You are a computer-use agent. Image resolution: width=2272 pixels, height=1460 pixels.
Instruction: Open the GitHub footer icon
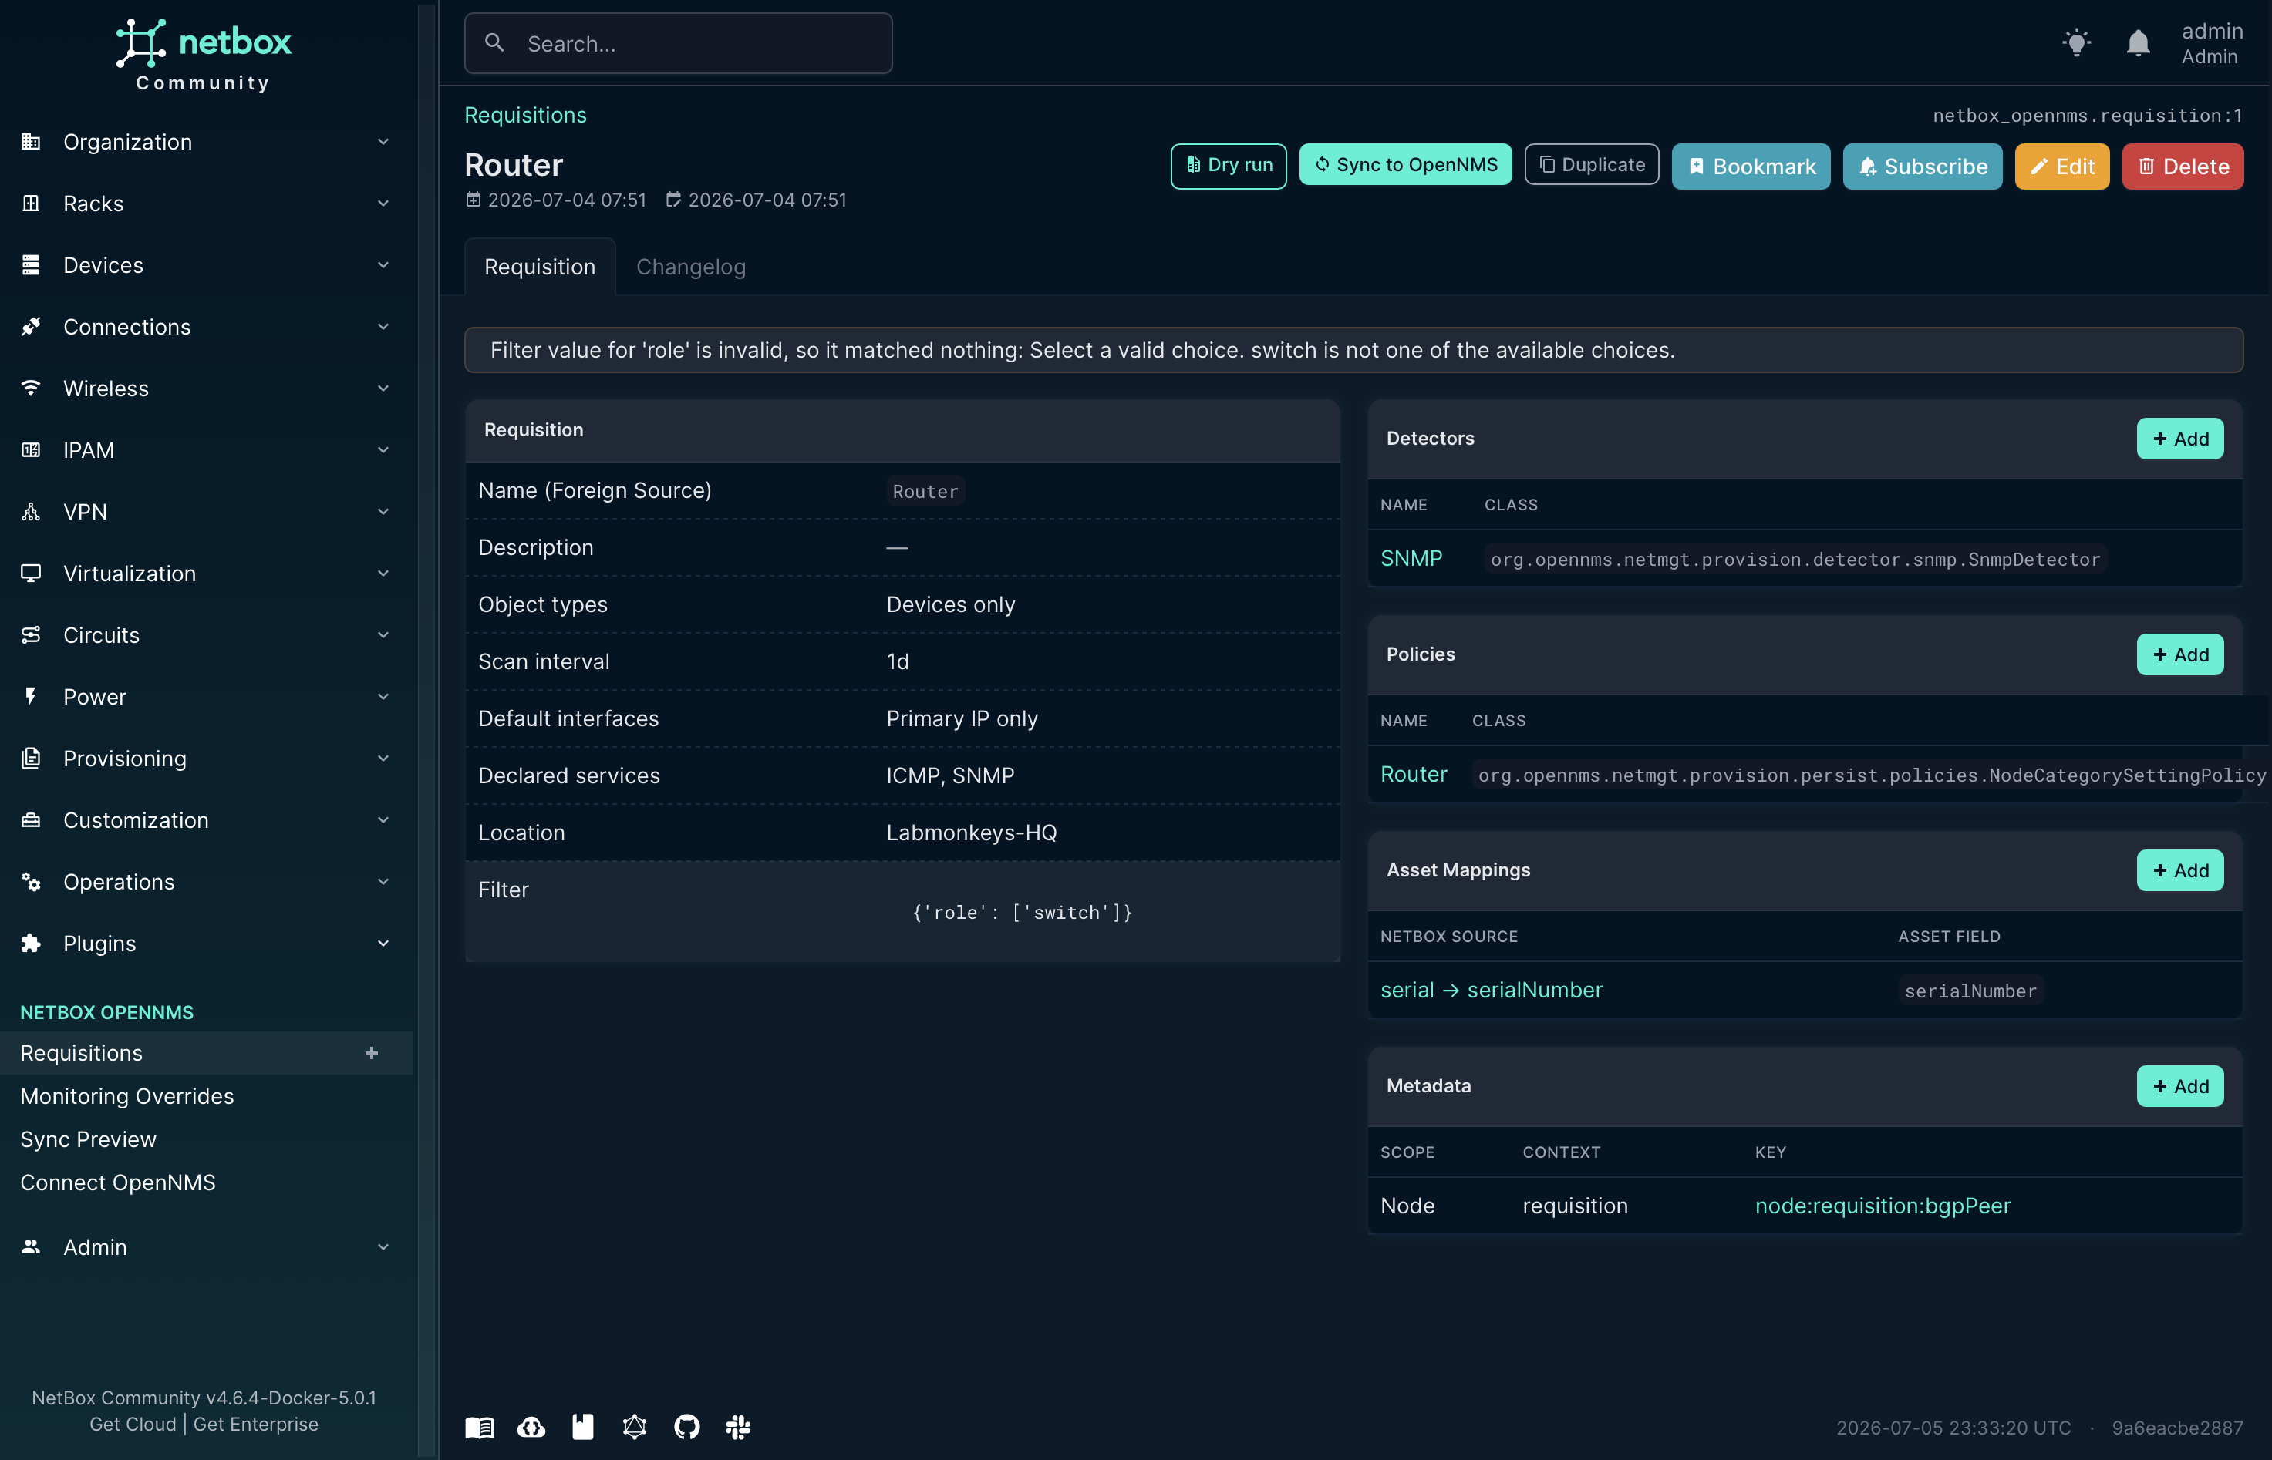tap(686, 1427)
